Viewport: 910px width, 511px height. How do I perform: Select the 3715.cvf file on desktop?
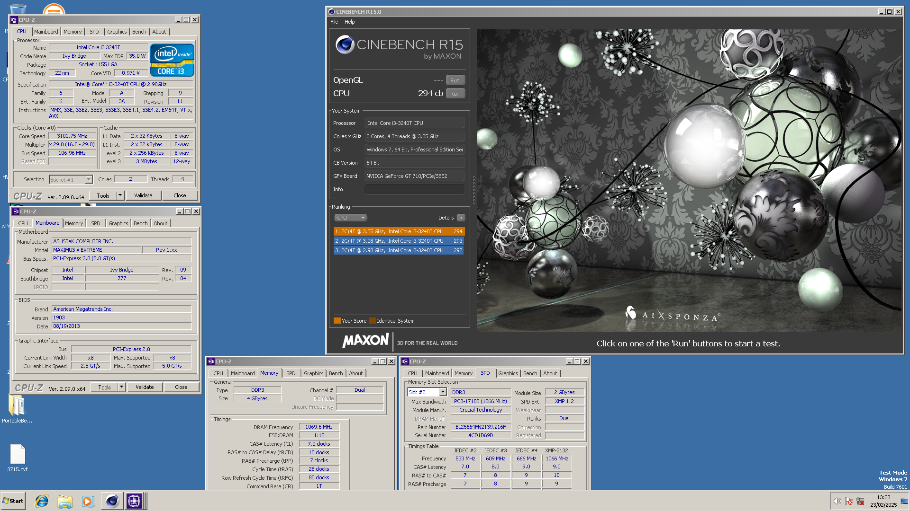coord(18,458)
